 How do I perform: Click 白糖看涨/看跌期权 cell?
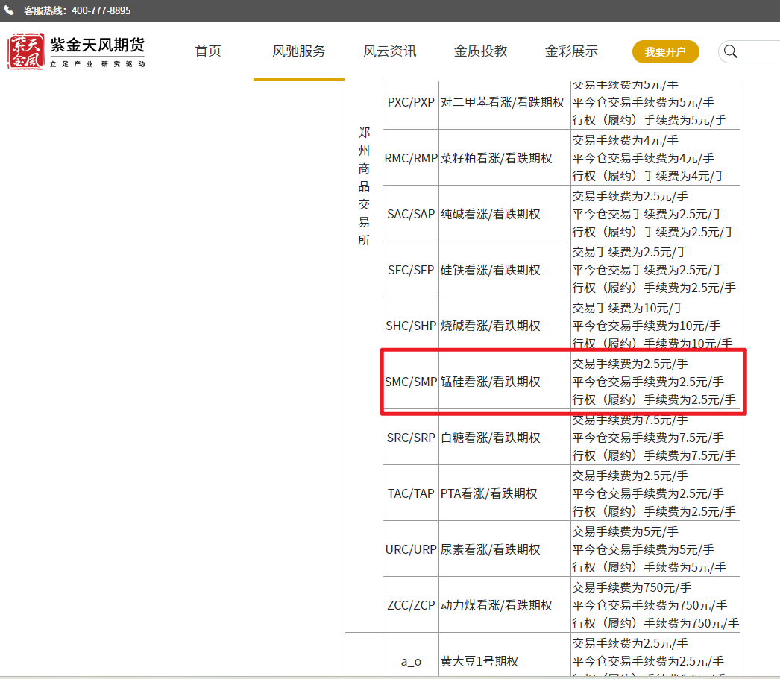coord(504,438)
